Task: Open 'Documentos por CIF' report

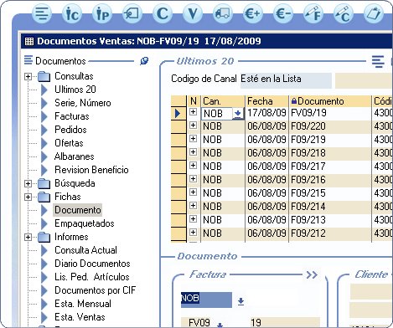Action: click(x=95, y=290)
